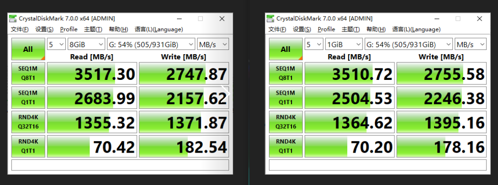Click CrystalDiskMark app icon in left window title bar
The image size is (498, 185).
tap(13, 19)
